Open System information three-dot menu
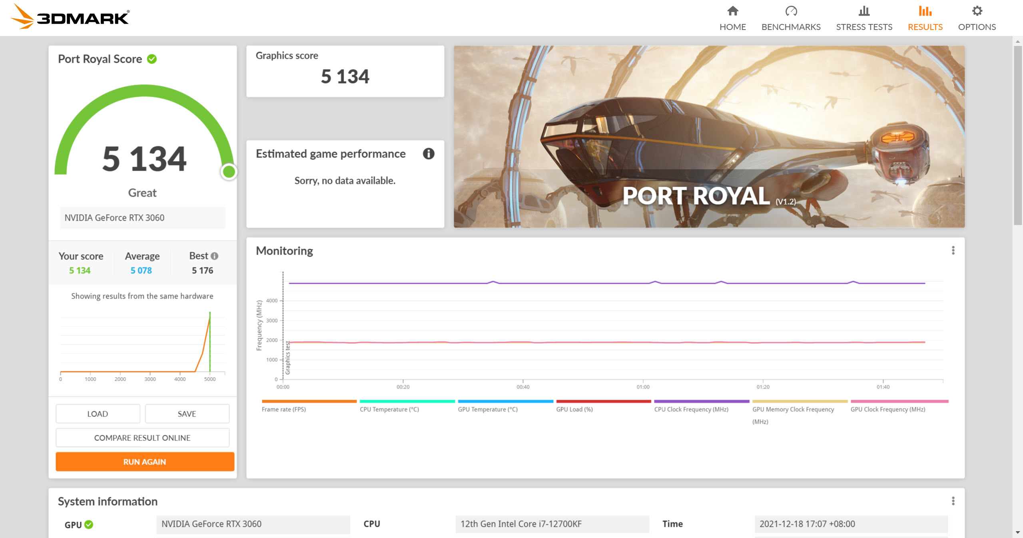 tap(953, 501)
